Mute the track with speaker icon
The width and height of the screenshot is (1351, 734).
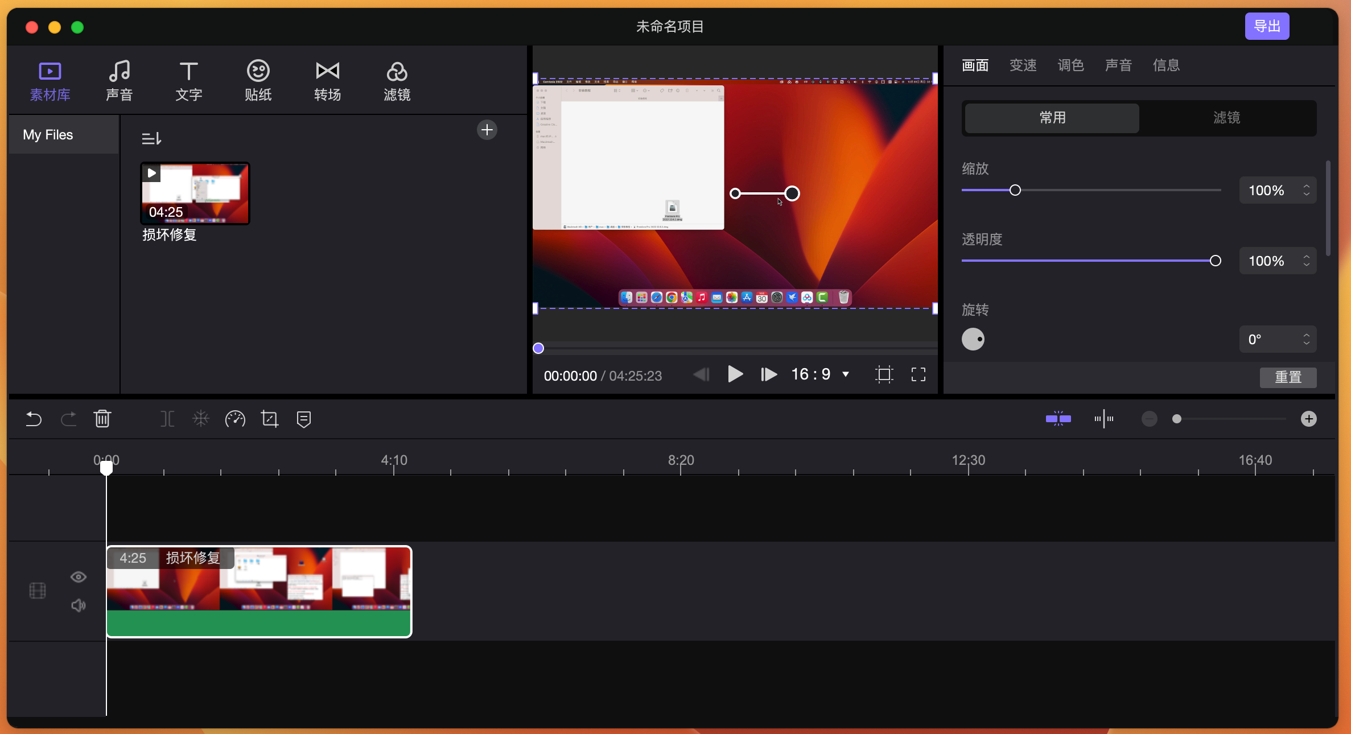(79, 605)
